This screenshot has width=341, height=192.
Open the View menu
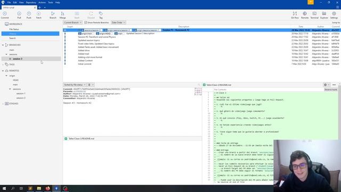coord(21,2)
